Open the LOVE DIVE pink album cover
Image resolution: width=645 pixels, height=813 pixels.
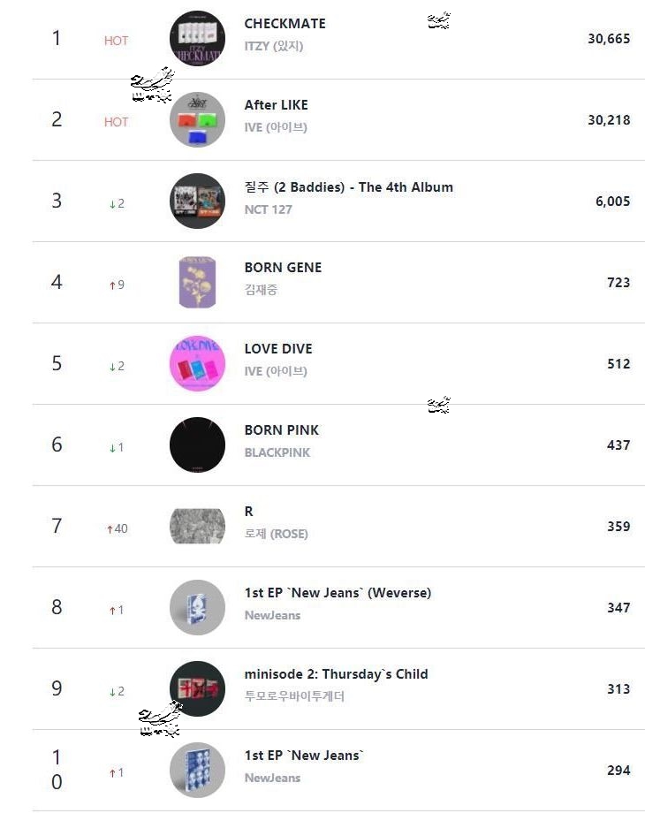(x=197, y=364)
